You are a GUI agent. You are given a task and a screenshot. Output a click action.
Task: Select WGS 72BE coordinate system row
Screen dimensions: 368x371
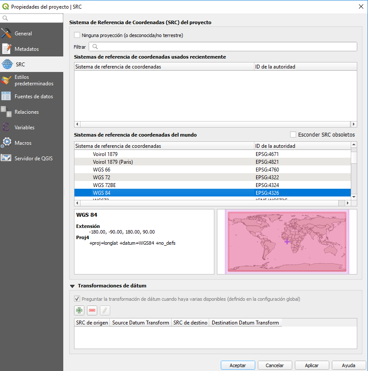[104, 185]
